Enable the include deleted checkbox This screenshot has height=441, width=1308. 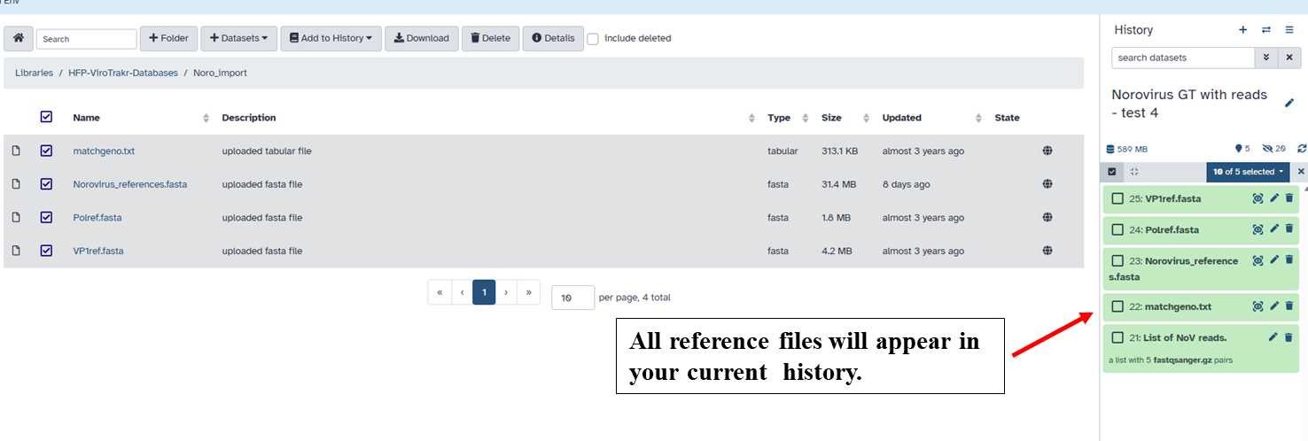(x=593, y=39)
